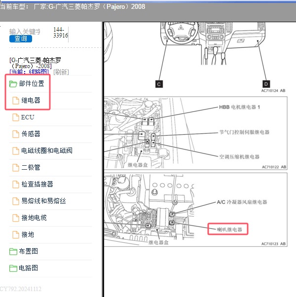This screenshot has width=296, height=297.
Task: Click the 查询 search button
Action: [x=21, y=39]
